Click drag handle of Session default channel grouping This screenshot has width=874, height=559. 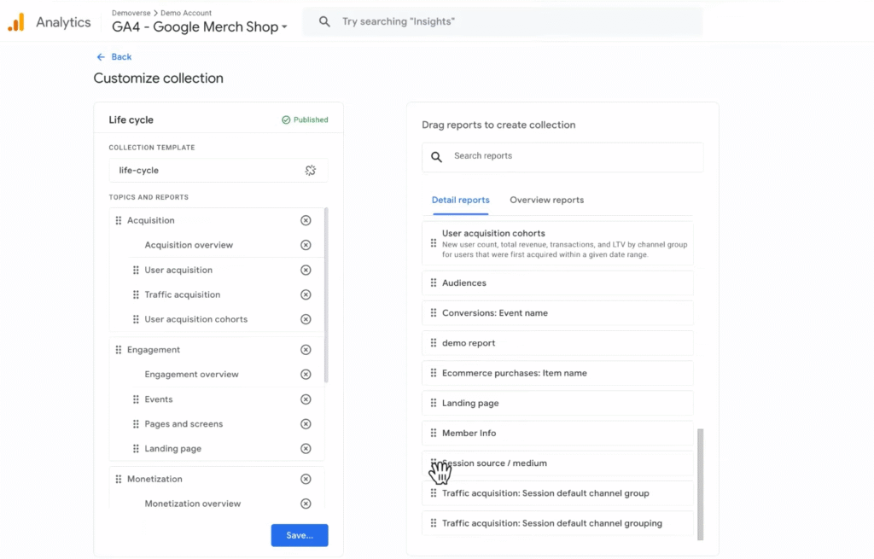pos(433,524)
